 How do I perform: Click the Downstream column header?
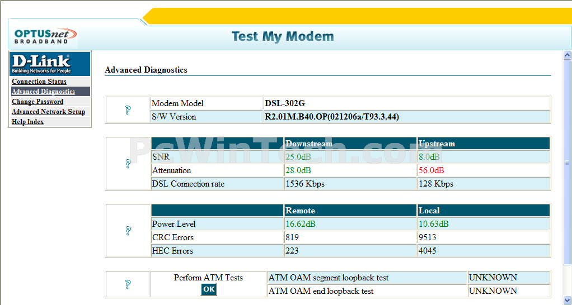click(308, 144)
